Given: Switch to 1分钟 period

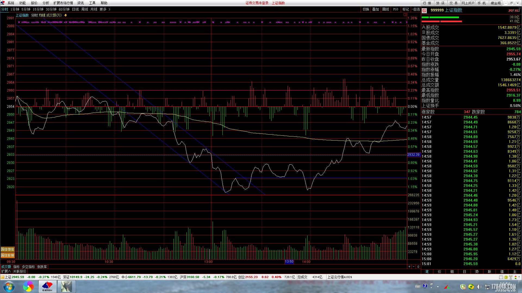Looking at the screenshot, I should click(x=15, y=9).
